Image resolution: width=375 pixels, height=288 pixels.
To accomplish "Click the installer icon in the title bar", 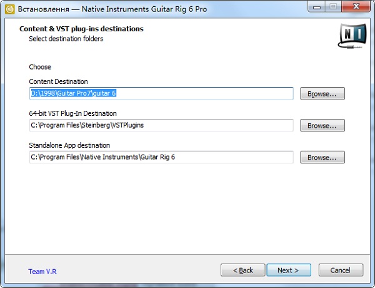I will (x=9, y=8).
